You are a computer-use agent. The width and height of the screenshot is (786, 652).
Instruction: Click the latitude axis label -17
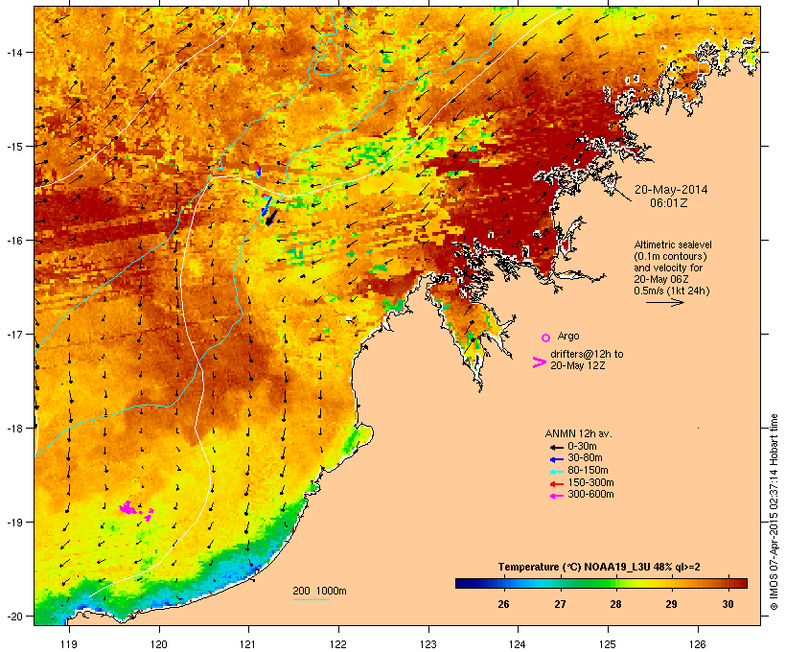(14, 335)
